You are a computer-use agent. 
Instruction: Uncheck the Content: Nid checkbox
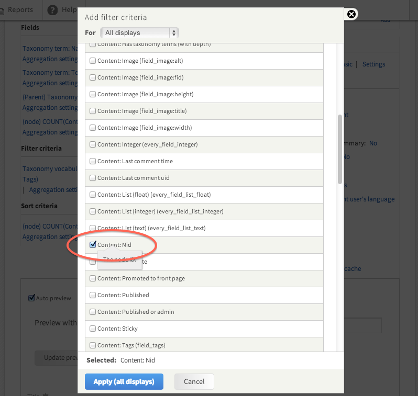(93, 244)
